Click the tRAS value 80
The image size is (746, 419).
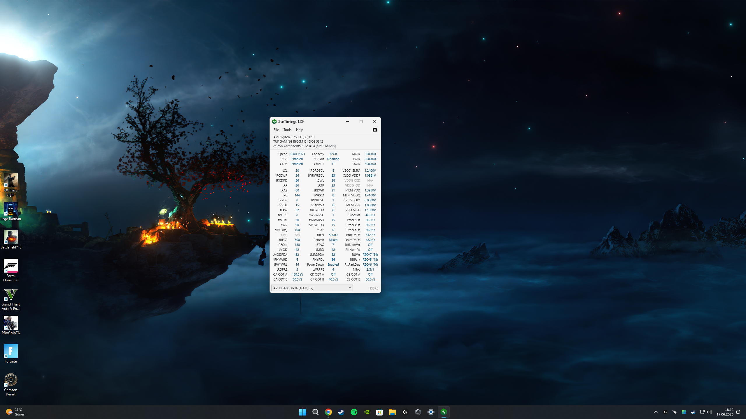click(x=297, y=190)
